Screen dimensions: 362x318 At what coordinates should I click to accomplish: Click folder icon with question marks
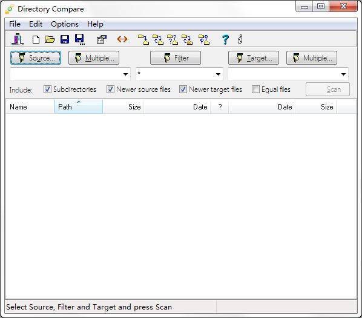tap(173, 39)
